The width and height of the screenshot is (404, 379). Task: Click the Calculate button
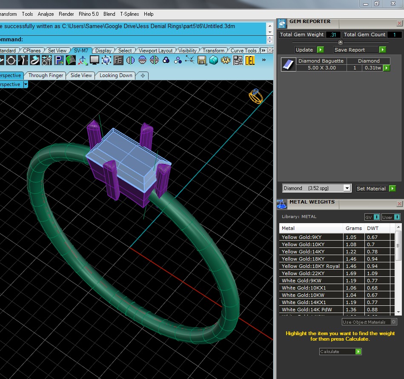coord(341,351)
